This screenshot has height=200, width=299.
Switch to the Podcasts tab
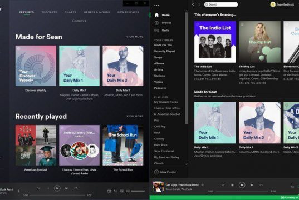[49, 12]
